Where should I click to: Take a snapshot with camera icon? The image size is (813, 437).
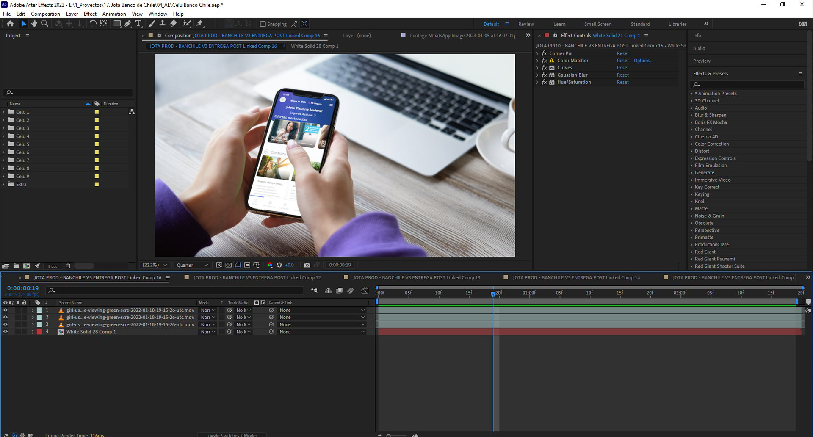[x=307, y=265]
